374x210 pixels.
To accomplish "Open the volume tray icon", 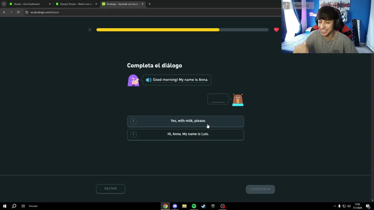I will coord(349,206).
